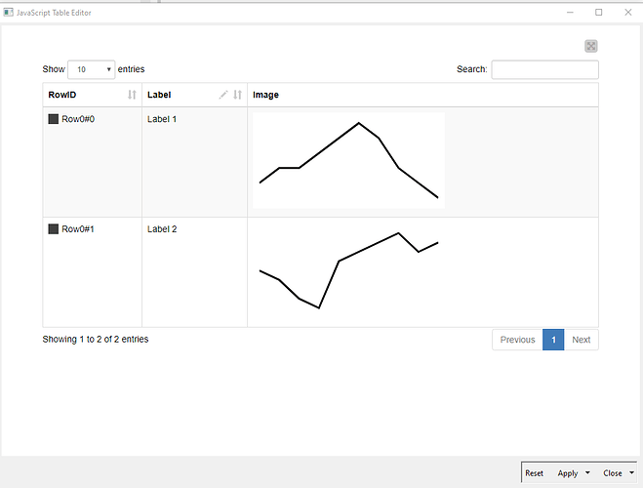Click the Row0#1 row ID text
The height and width of the screenshot is (488, 643).
click(78, 228)
